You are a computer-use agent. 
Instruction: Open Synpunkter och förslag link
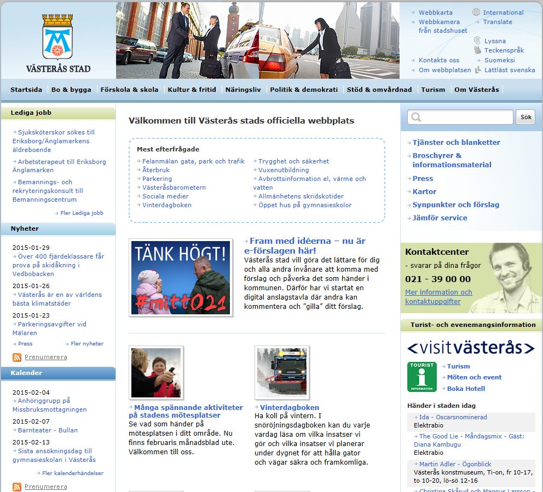(456, 204)
